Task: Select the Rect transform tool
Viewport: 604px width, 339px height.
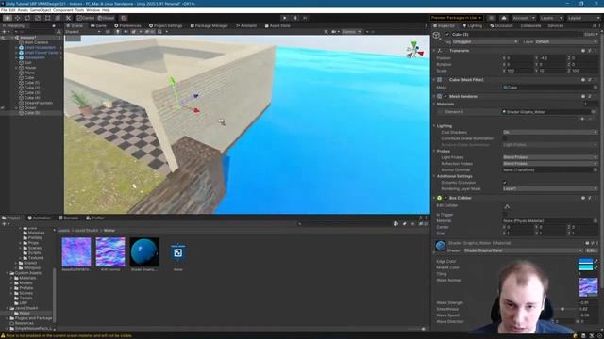Action: coord(48,18)
